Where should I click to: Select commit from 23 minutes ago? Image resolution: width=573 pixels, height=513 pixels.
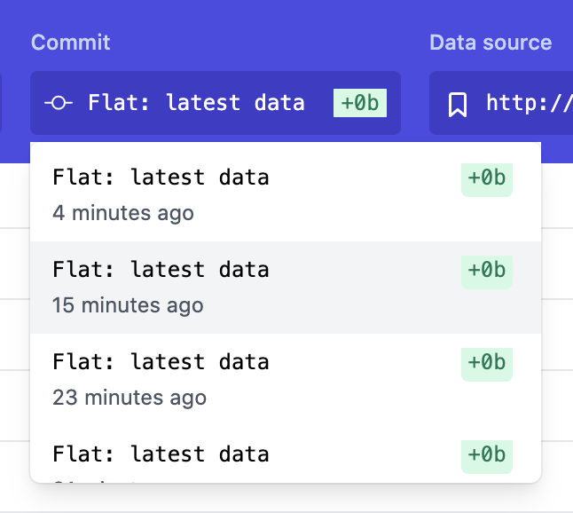(286, 380)
